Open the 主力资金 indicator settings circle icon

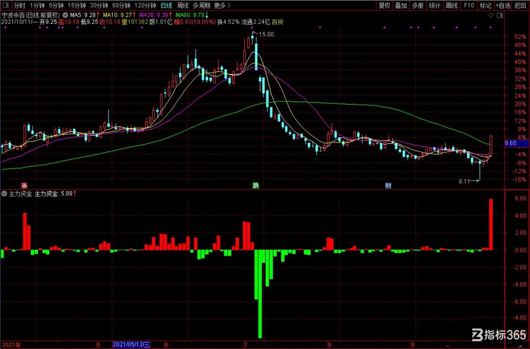click(x=5, y=193)
